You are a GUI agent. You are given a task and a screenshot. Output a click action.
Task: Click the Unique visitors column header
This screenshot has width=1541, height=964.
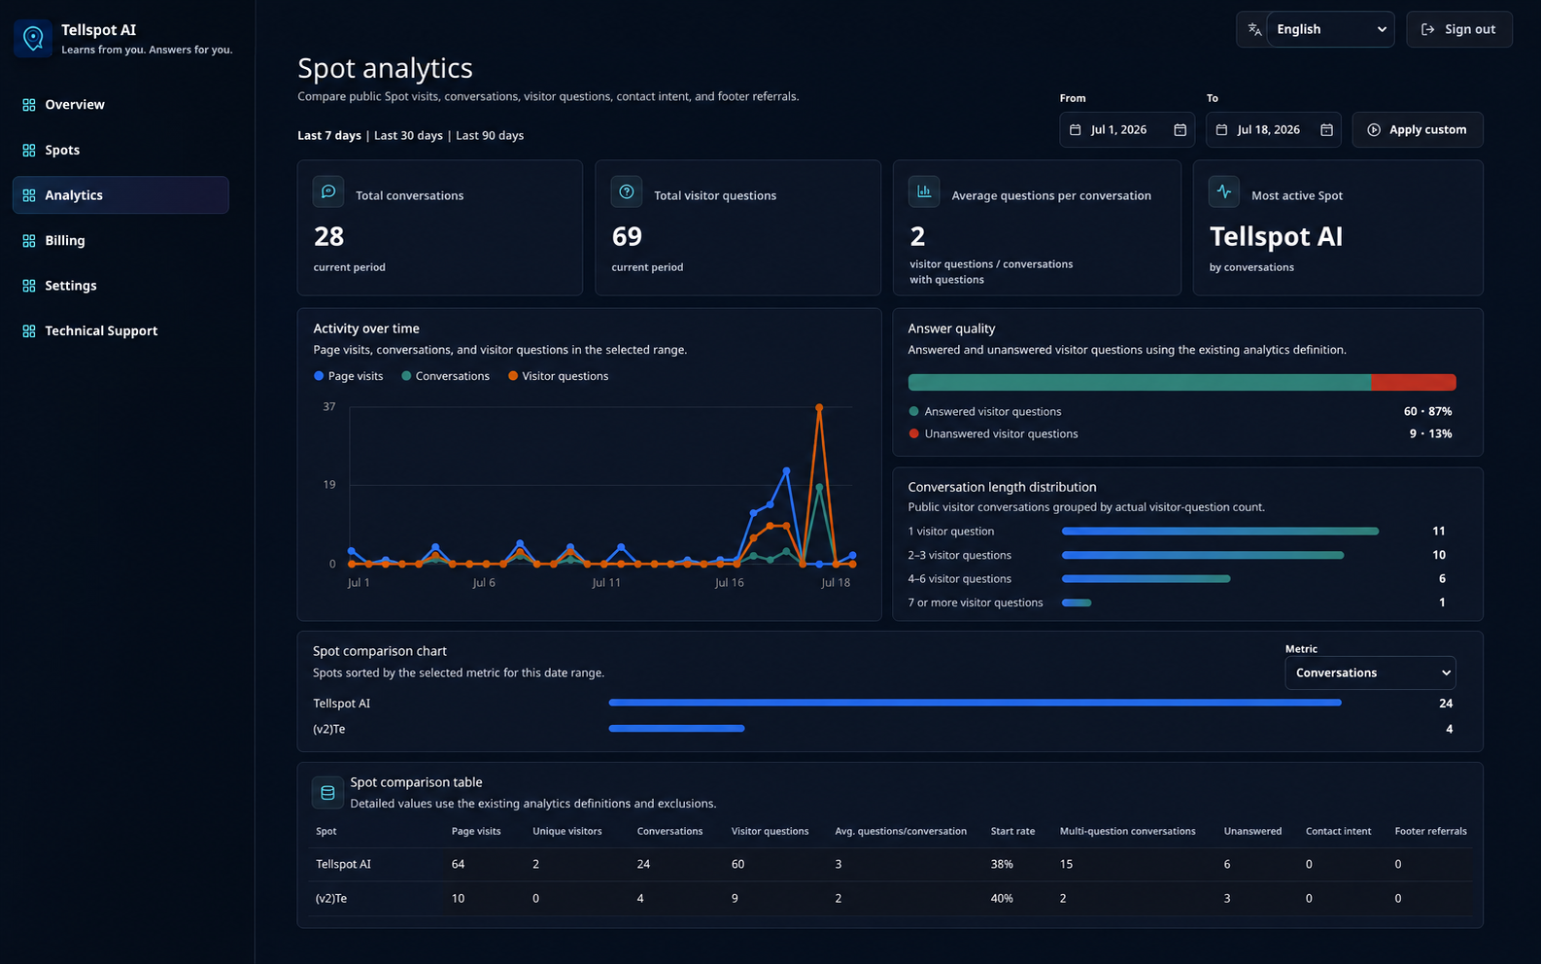click(567, 832)
